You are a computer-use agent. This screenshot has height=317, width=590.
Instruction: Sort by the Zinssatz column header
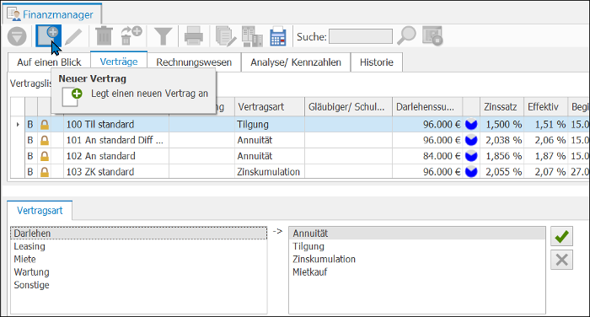click(x=501, y=107)
